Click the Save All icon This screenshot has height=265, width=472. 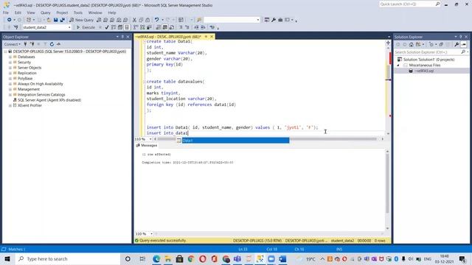click(x=62, y=20)
